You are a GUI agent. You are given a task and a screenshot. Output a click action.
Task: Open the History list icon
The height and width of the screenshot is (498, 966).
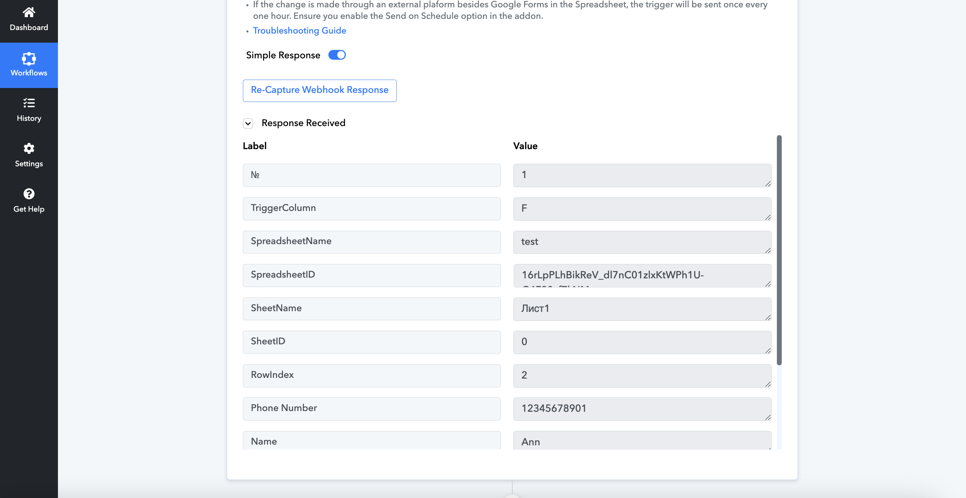(29, 103)
